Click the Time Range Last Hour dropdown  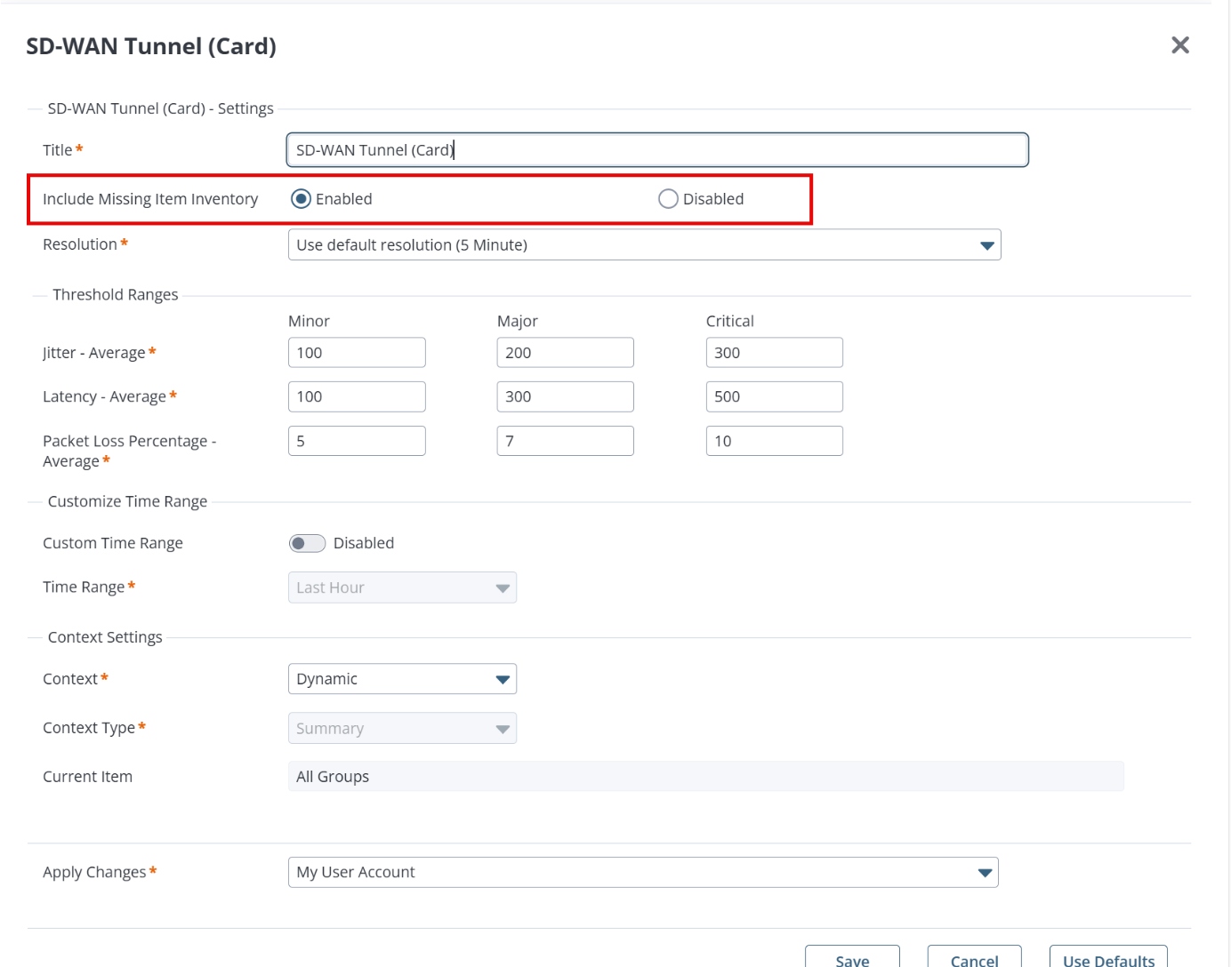(402, 587)
